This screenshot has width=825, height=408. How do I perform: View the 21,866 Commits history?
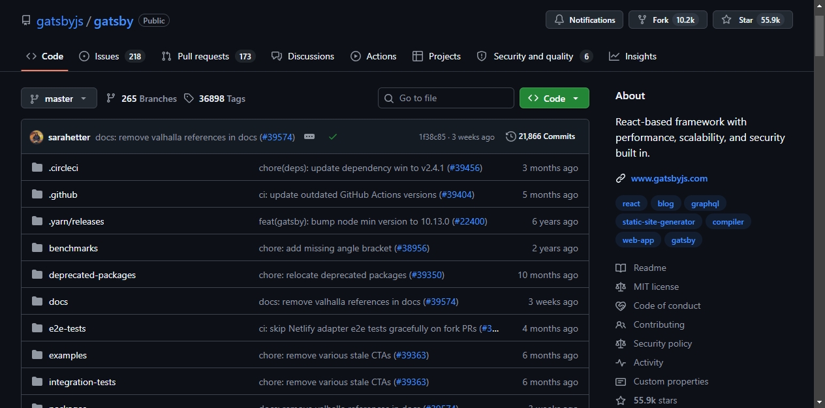tap(540, 136)
